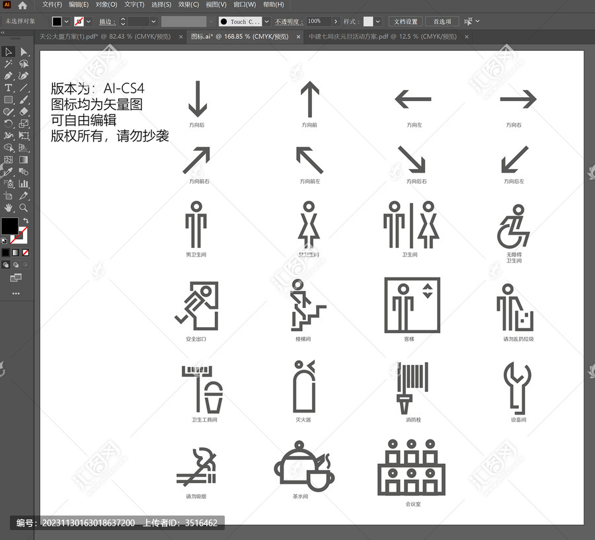Choose the Zoom tool
The width and height of the screenshot is (595, 540).
click(24, 208)
